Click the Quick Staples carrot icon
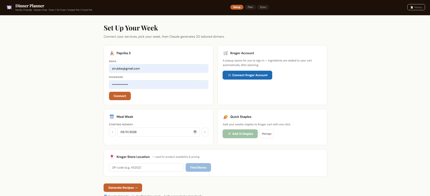Image resolution: width=430 pixels, height=196 pixels. (225, 117)
